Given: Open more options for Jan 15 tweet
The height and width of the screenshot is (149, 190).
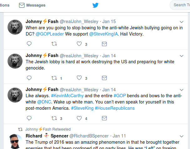Looking at the screenshot, I should [x=182, y=22].
